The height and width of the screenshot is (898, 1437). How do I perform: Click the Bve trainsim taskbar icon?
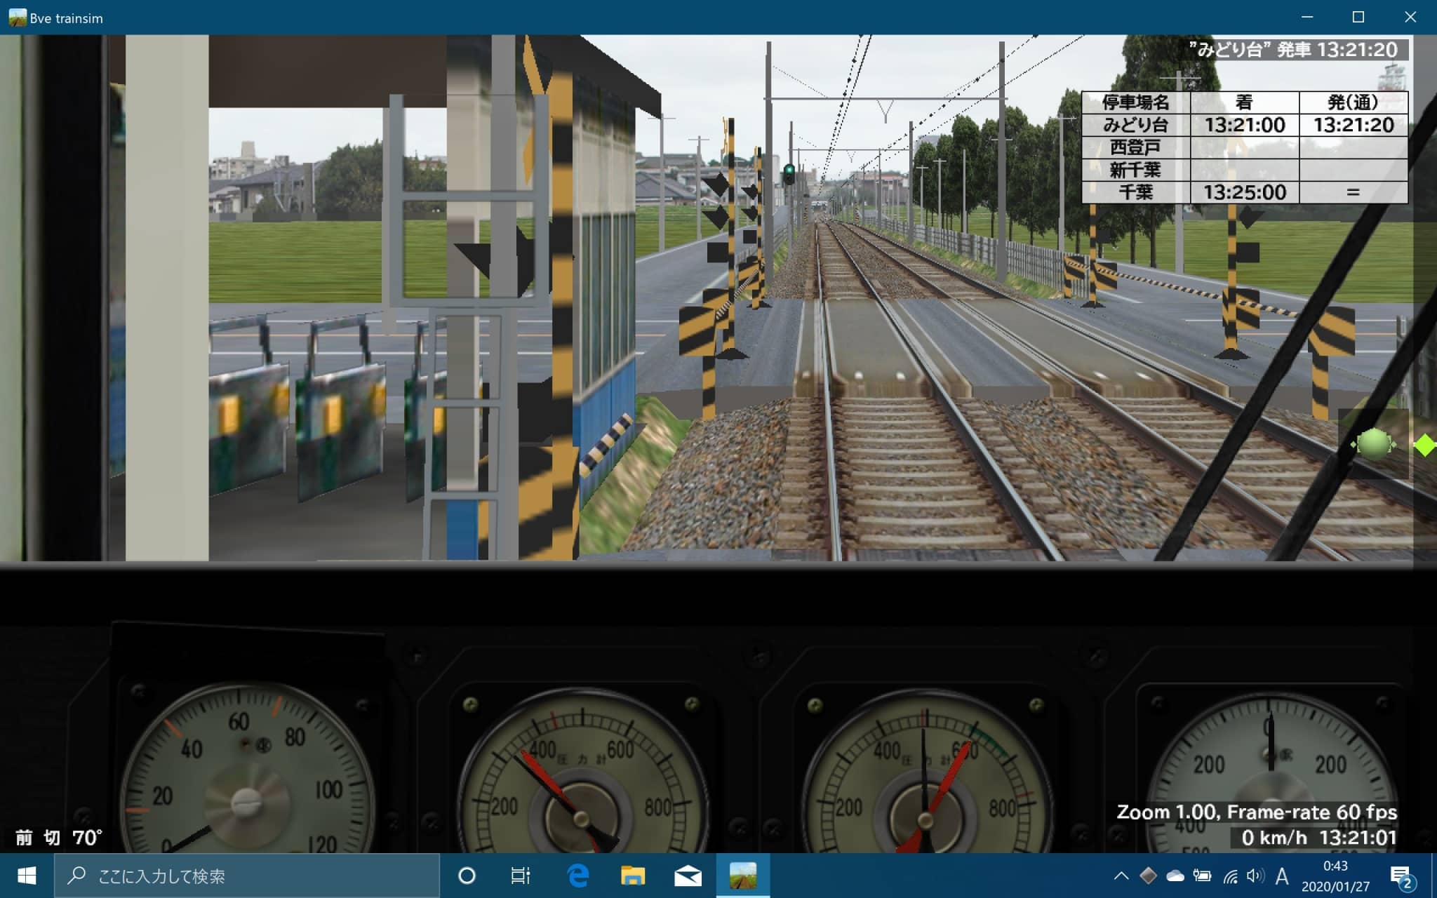point(742,876)
